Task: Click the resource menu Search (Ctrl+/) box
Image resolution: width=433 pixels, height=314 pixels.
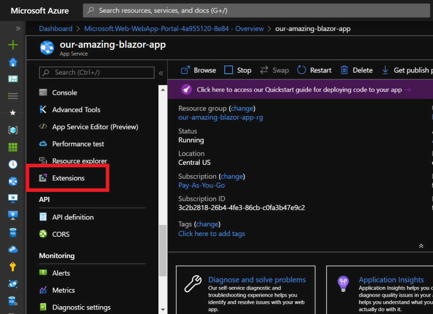Action: pyautogui.click(x=96, y=73)
